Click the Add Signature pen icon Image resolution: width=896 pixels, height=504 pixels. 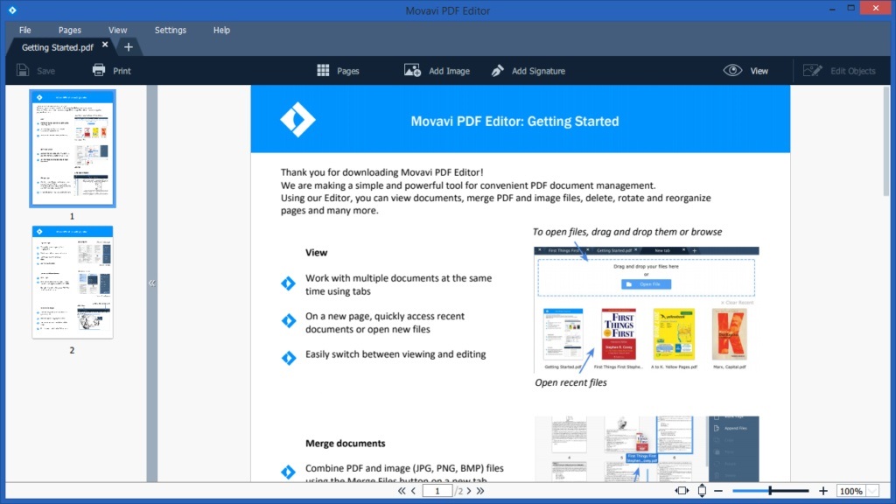(x=497, y=70)
